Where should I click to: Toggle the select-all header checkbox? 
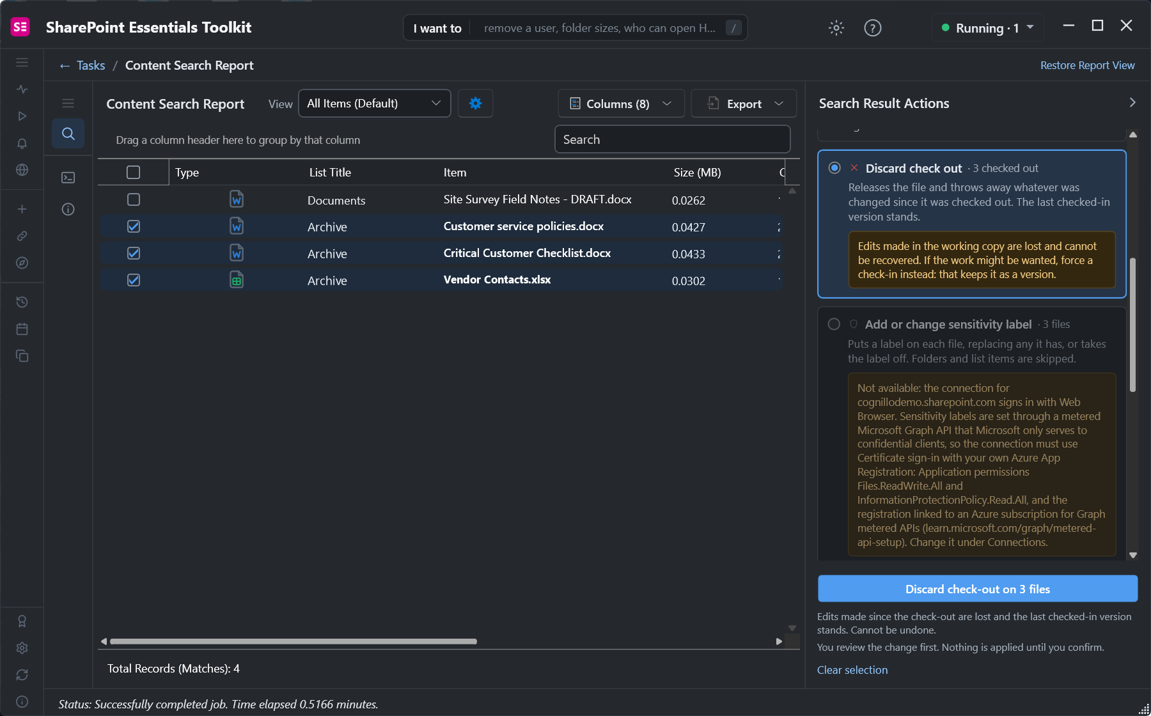(x=134, y=173)
